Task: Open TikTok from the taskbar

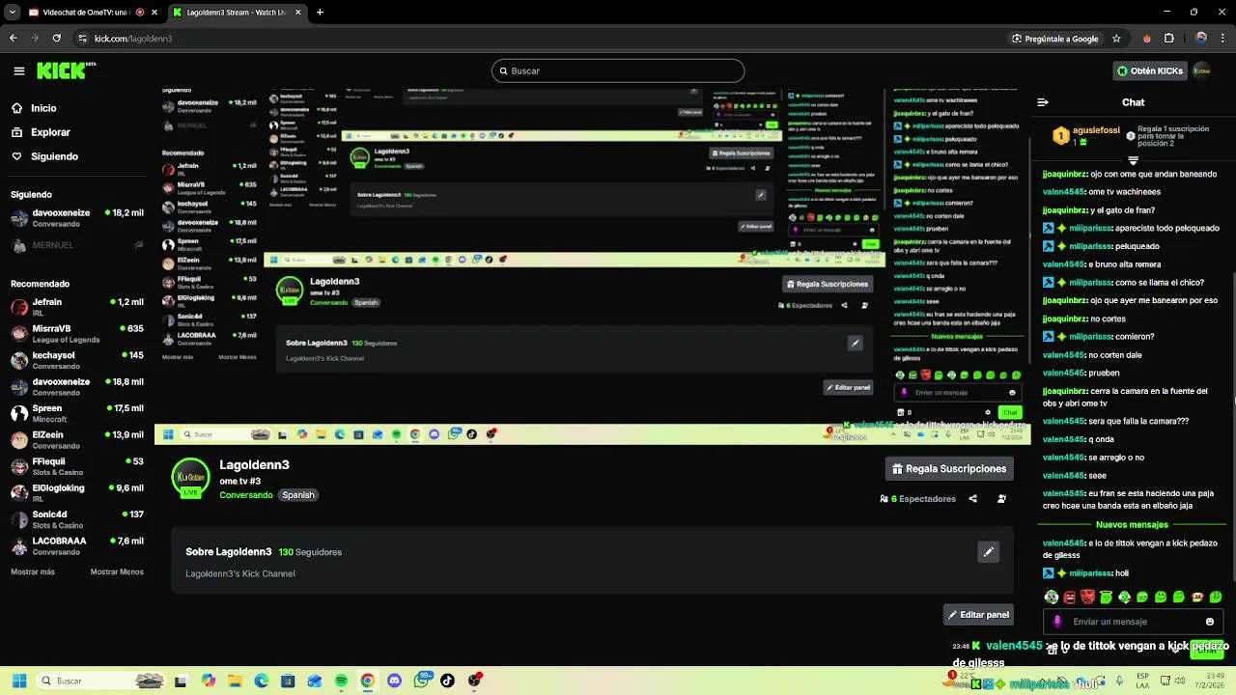Action: [447, 681]
